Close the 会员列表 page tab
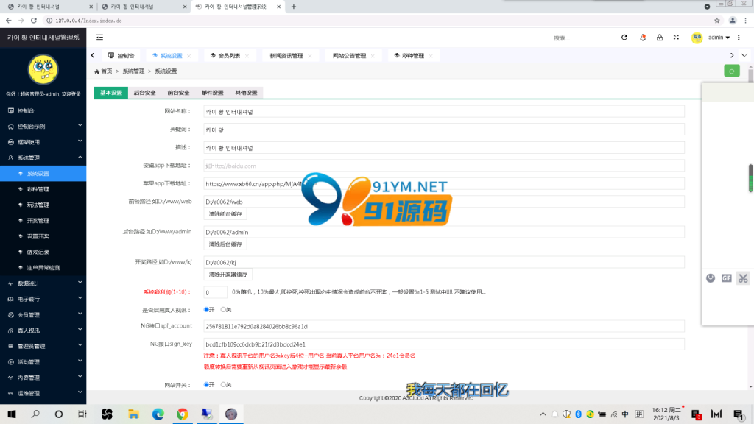754x424 pixels. [247, 56]
